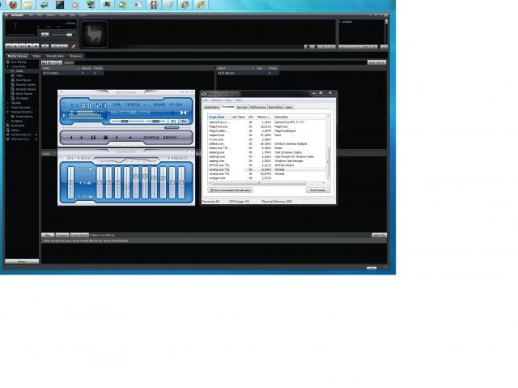518x388 pixels.
Task: Click the balance slider in the skinned player
Action: click(155, 122)
